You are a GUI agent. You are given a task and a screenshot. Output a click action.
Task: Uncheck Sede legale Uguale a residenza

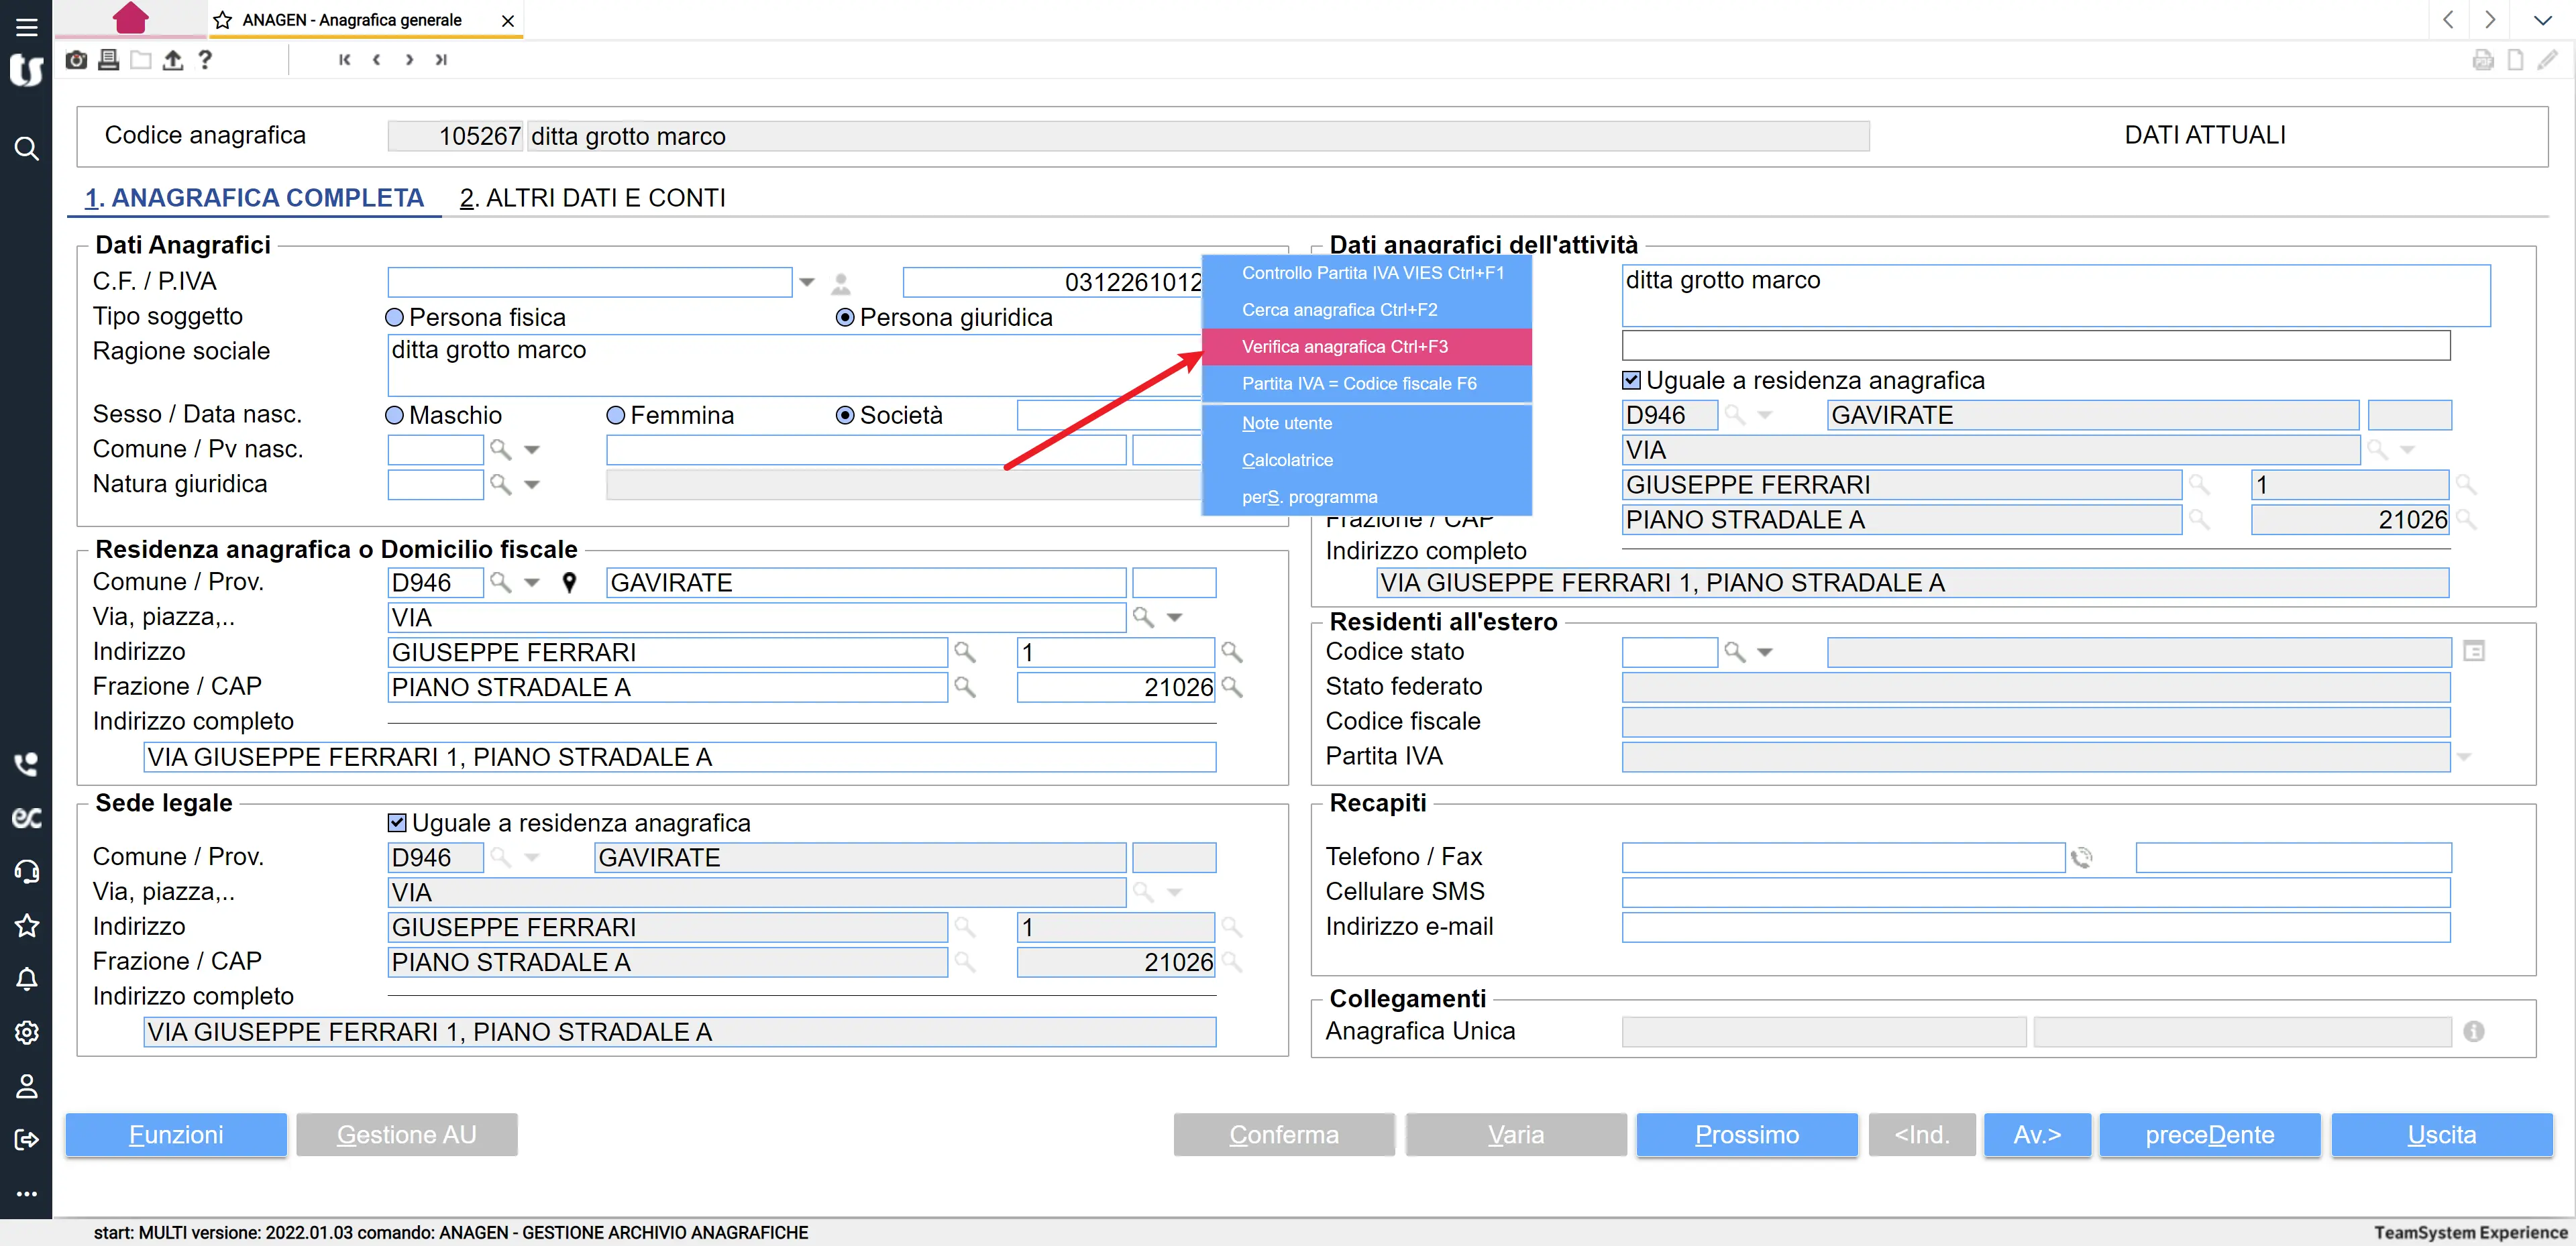coord(397,823)
